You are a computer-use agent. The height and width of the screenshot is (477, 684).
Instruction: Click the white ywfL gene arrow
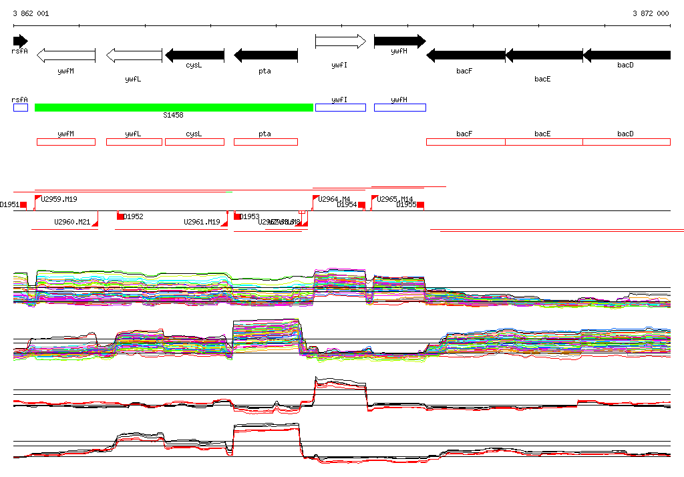click(x=134, y=55)
